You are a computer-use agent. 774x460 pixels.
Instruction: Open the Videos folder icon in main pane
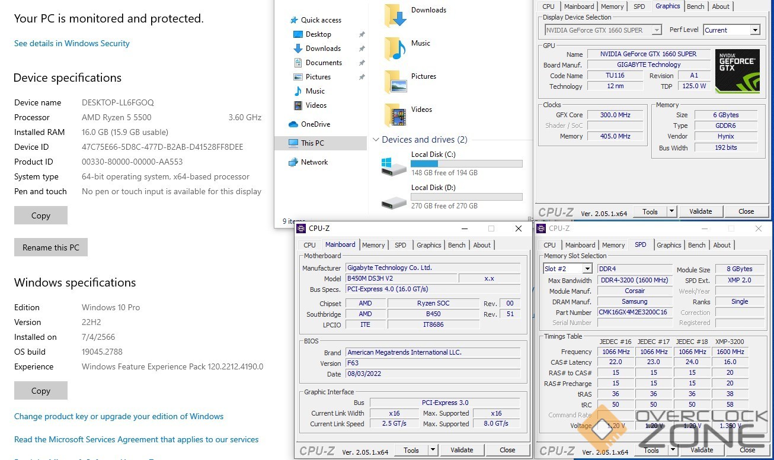(396, 115)
